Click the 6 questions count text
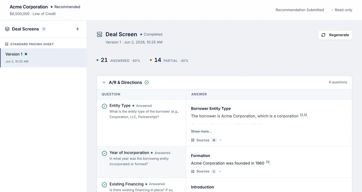Screen dimensions: 362x192 (x=338, y=82)
